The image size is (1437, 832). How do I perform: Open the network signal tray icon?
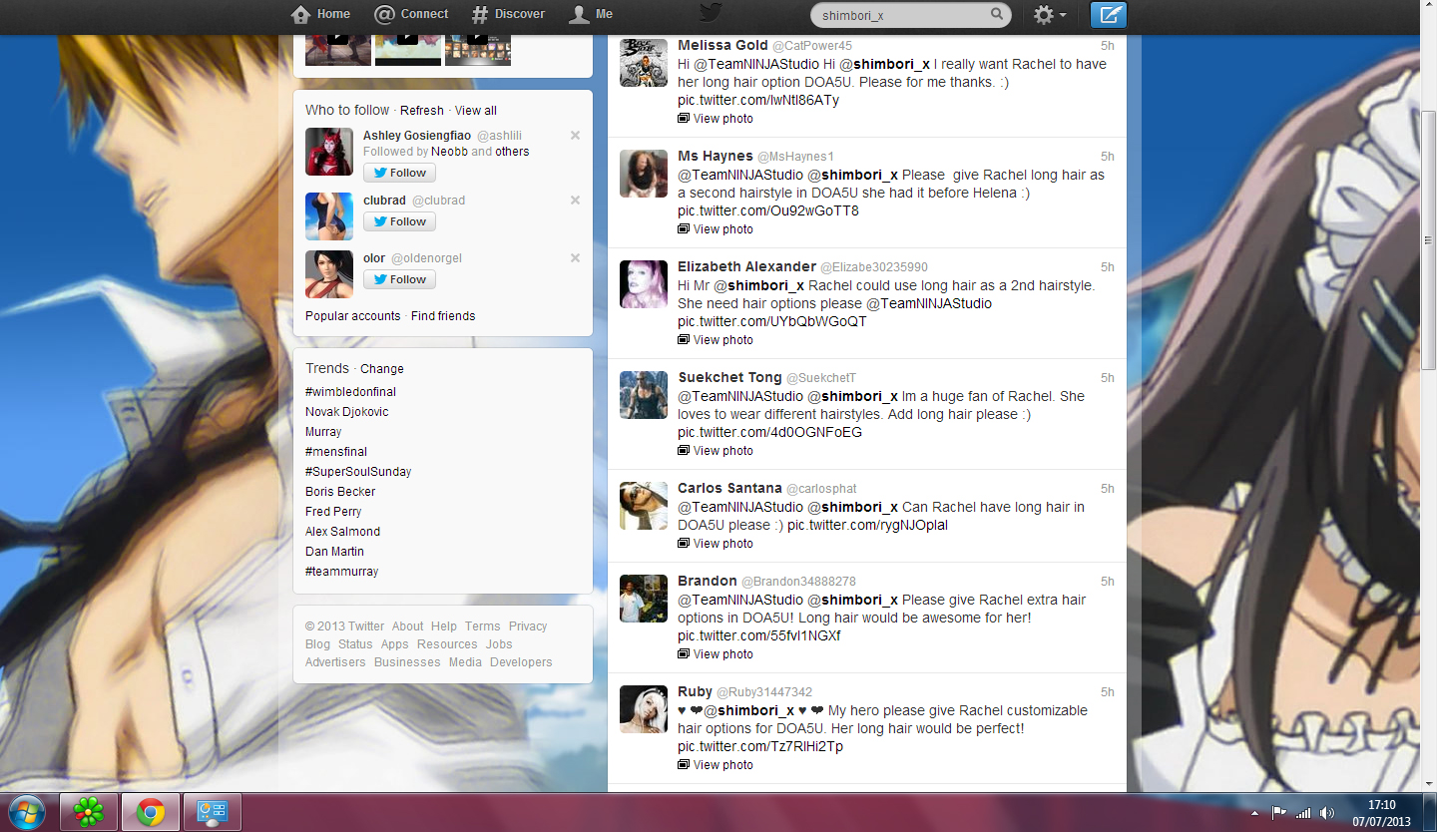point(1302,813)
